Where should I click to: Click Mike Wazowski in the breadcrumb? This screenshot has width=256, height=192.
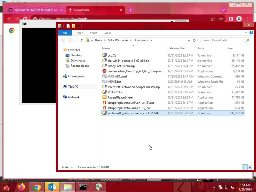pyautogui.click(x=118, y=40)
